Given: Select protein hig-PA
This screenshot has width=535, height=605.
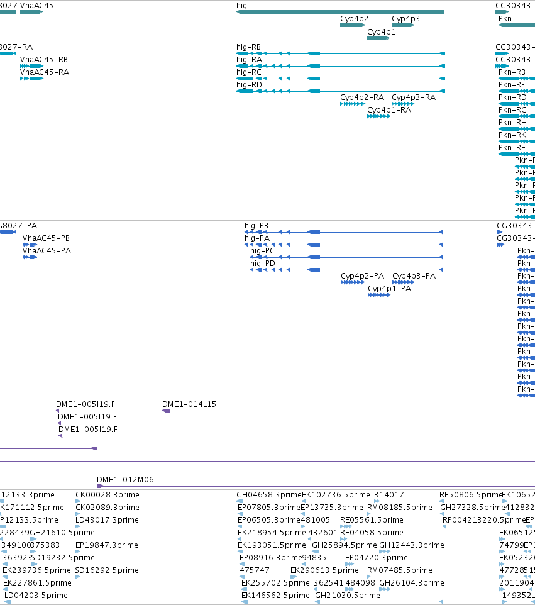Looking at the screenshot, I should (343, 245).
